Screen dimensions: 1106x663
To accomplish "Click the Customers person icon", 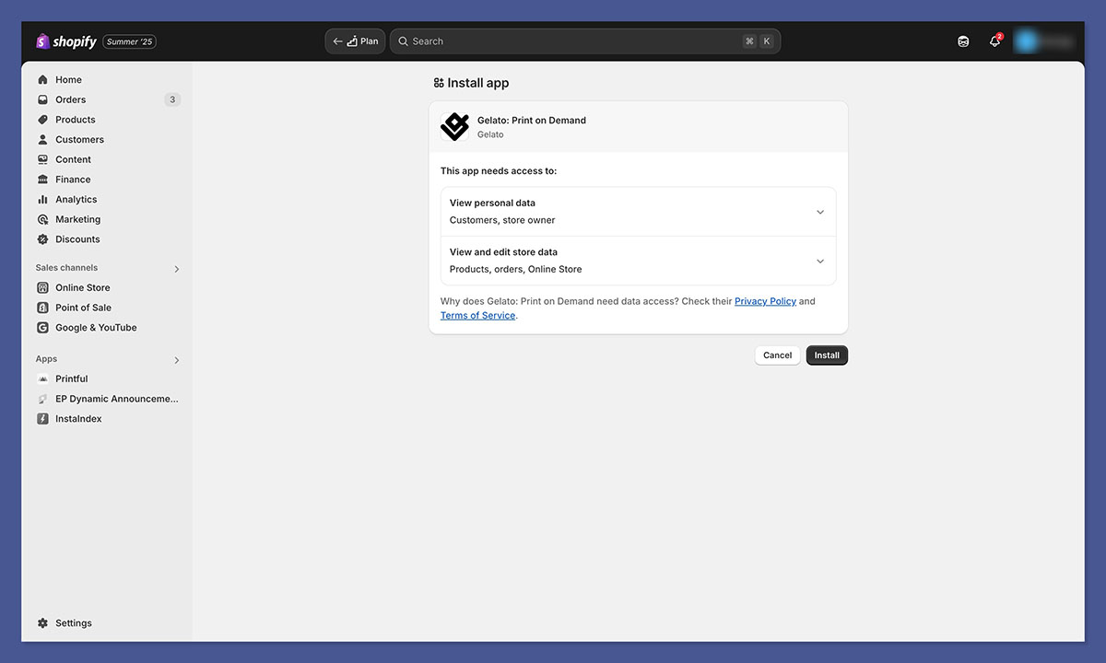I will [x=42, y=140].
